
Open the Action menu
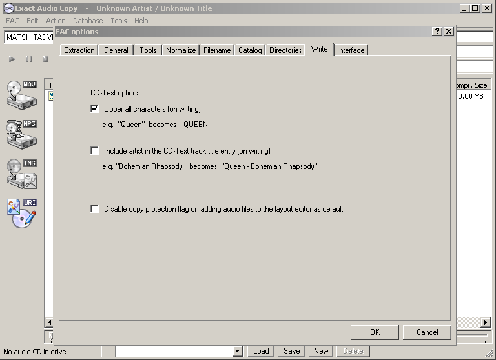click(x=56, y=21)
